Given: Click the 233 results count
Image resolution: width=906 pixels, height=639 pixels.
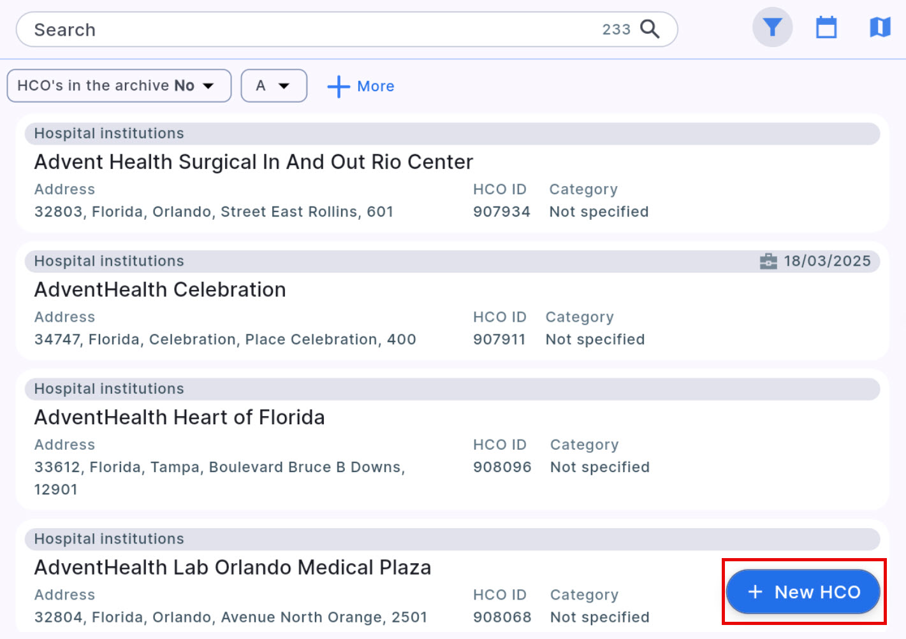Looking at the screenshot, I should [616, 30].
